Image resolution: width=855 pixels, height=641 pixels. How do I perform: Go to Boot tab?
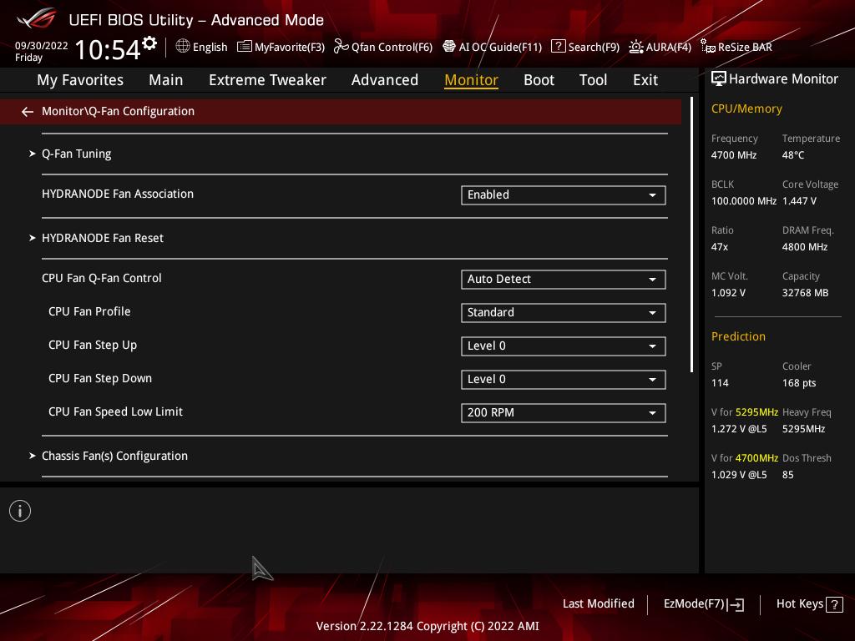click(x=539, y=80)
